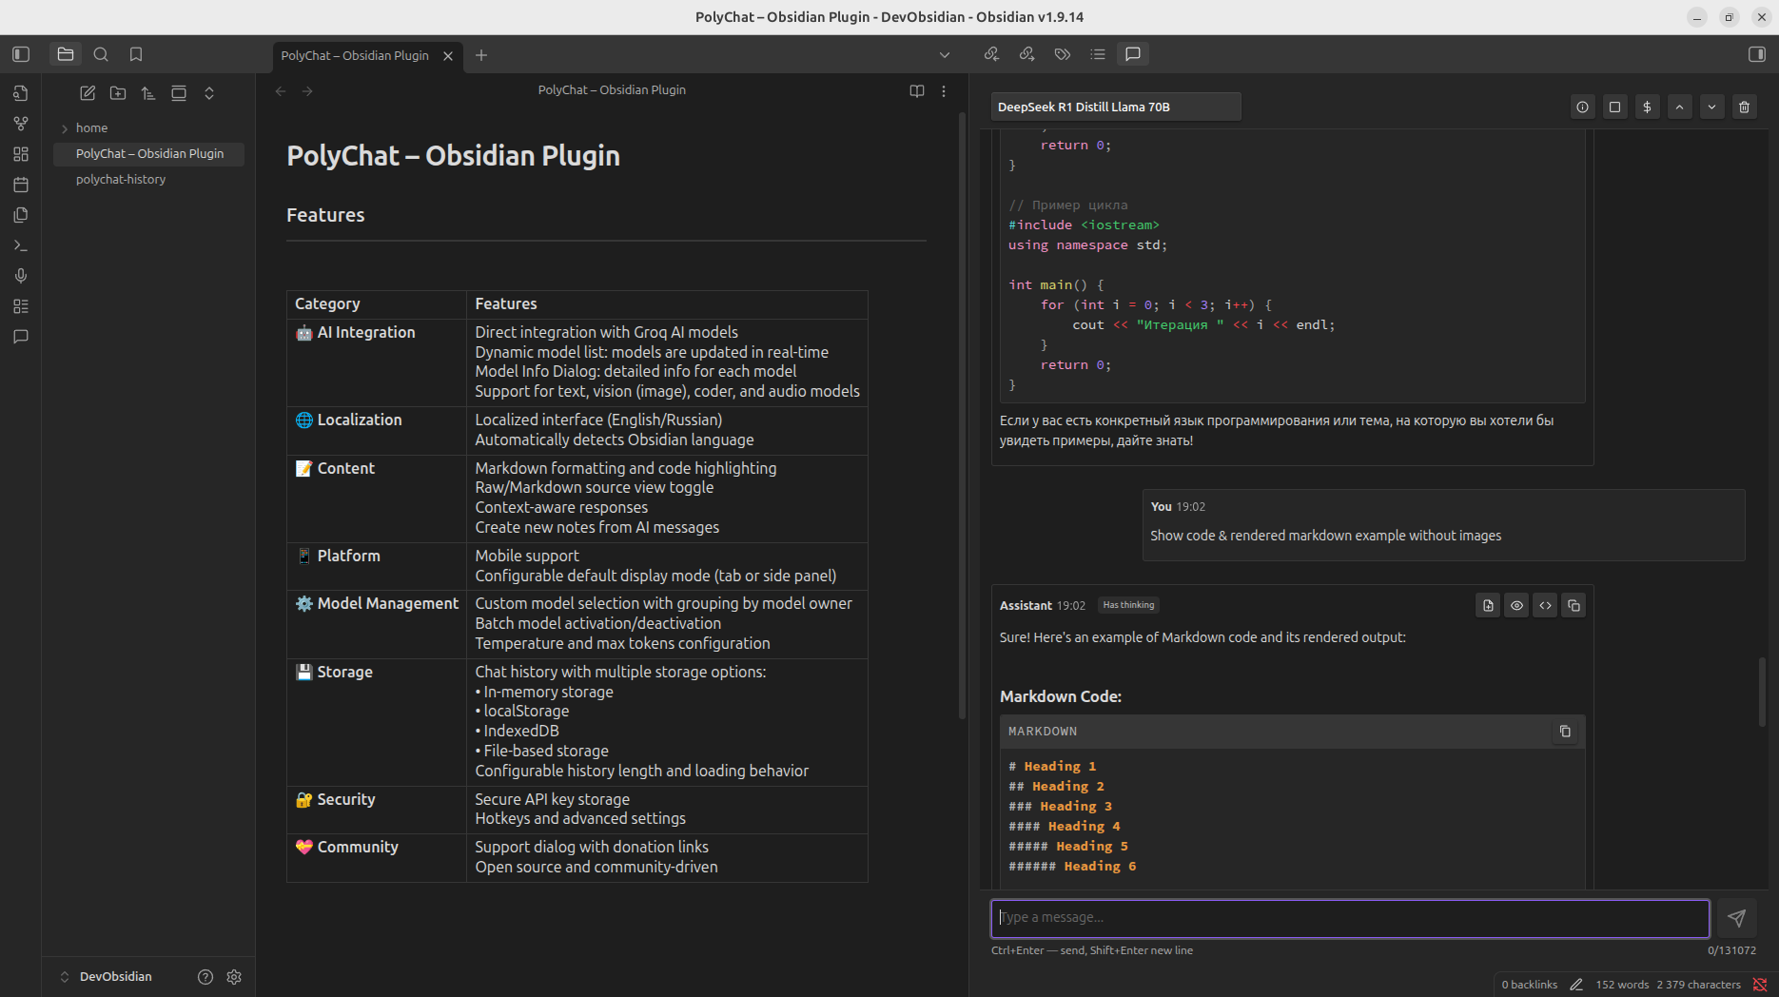This screenshot has height=997, width=1779.
Task: Copy the MARKDOWN code block
Action: coord(1565,732)
